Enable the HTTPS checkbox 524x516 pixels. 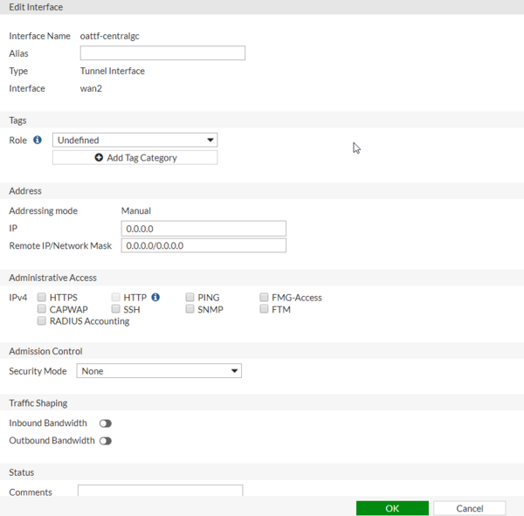[42, 298]
